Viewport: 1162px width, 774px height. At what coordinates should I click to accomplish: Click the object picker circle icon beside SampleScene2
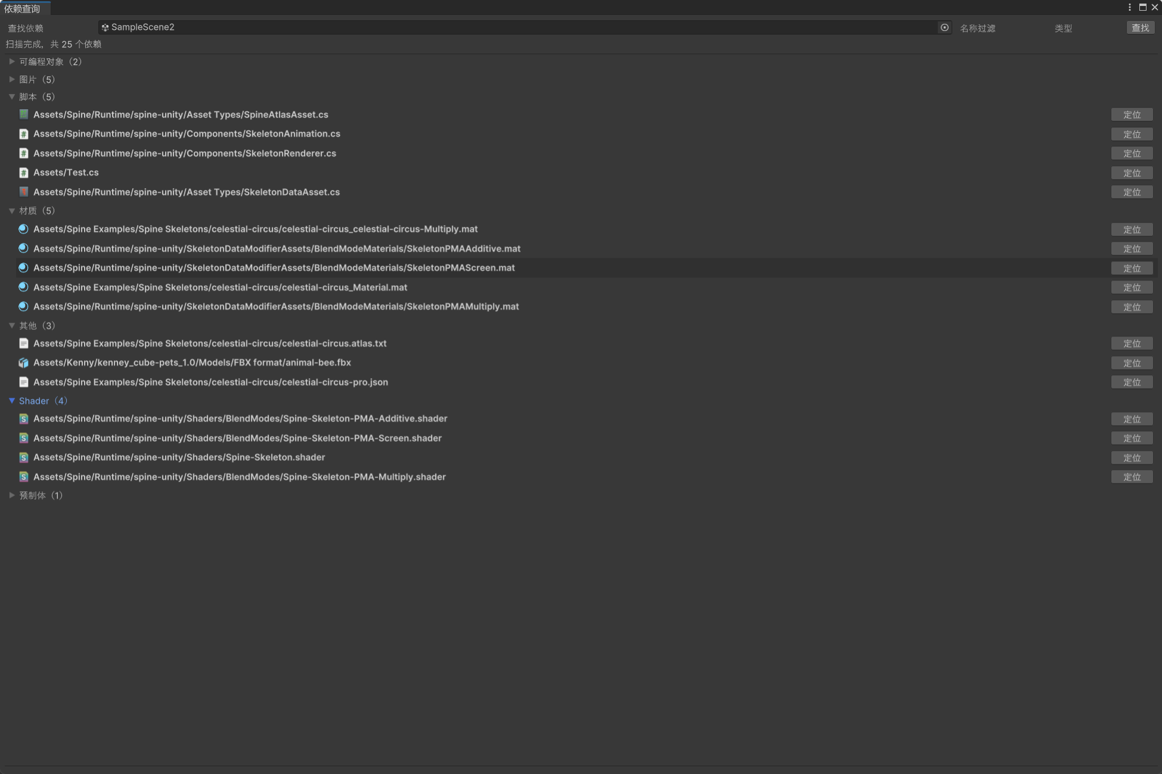coord(944,27)
